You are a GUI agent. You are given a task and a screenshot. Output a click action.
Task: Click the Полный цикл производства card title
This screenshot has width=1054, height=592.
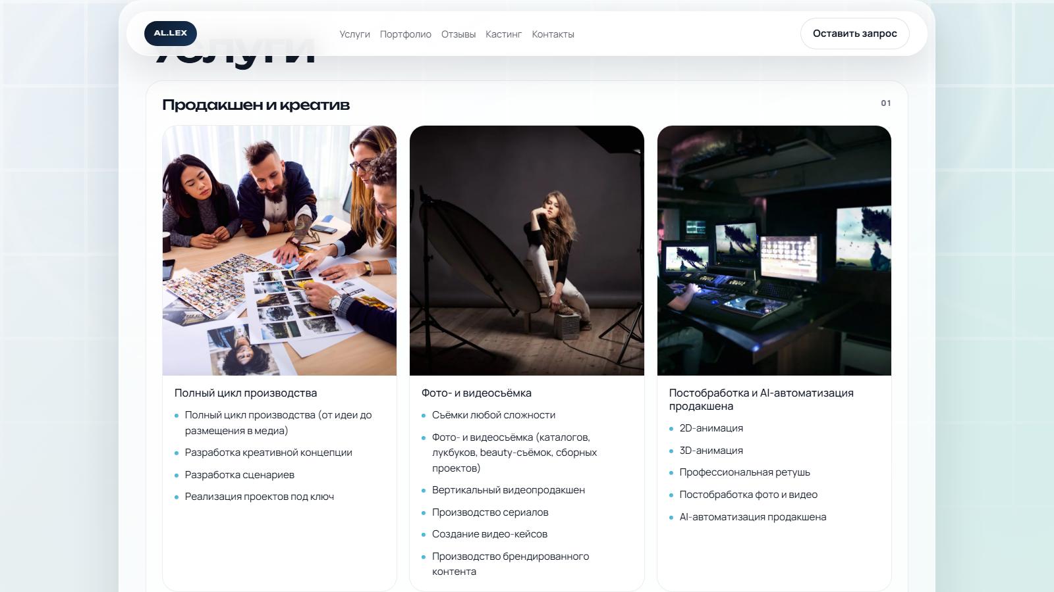coord(246,393)
